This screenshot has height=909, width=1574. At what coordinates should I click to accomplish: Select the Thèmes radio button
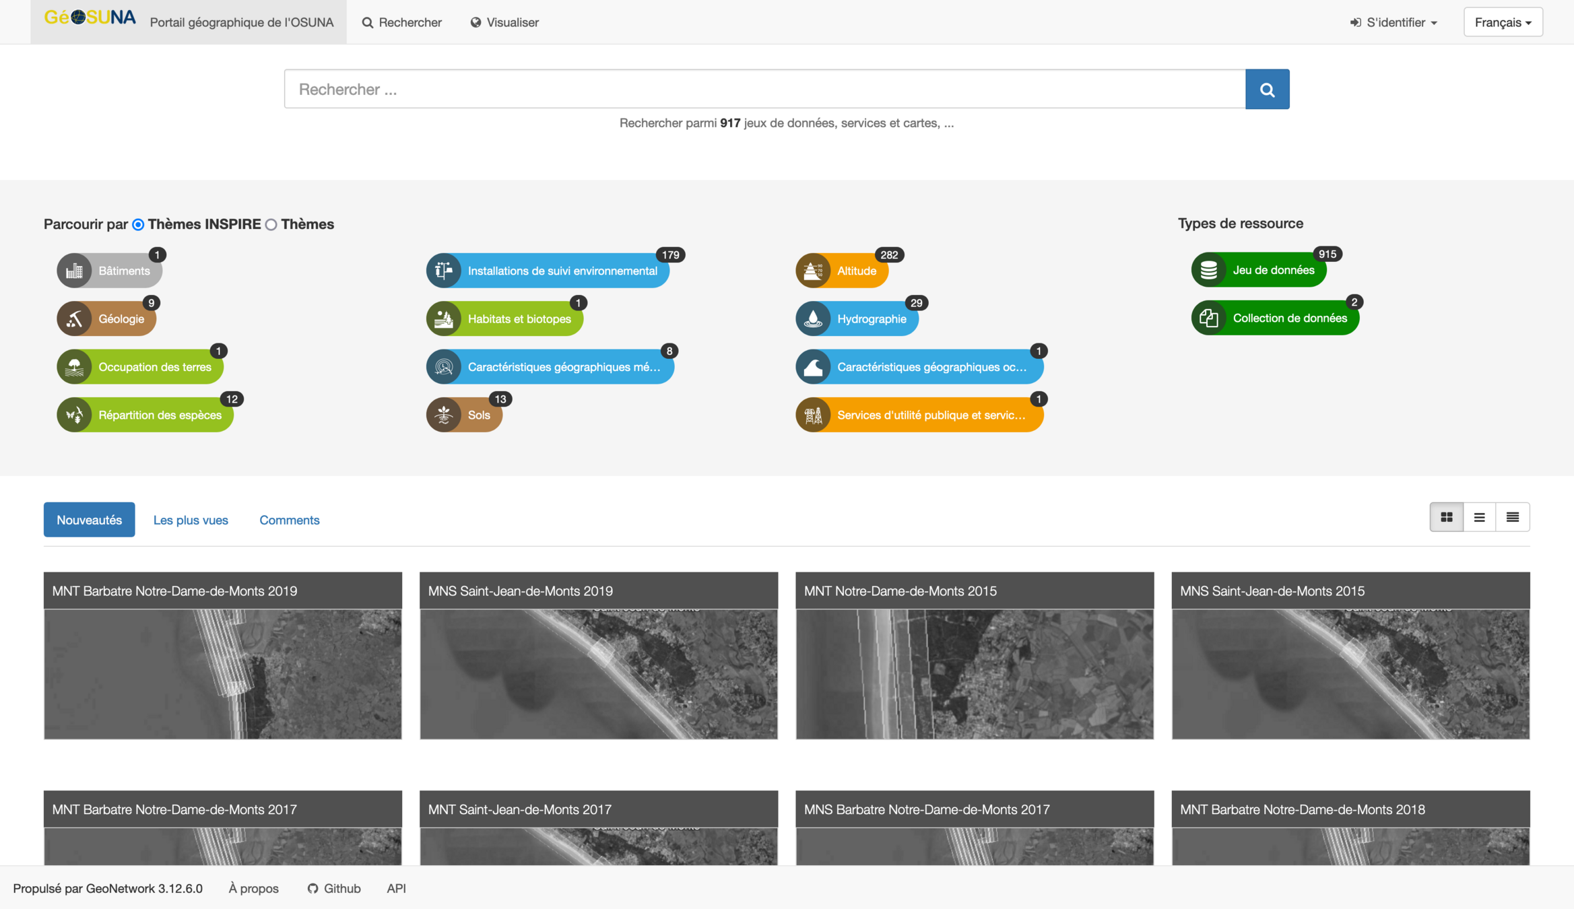271,225
